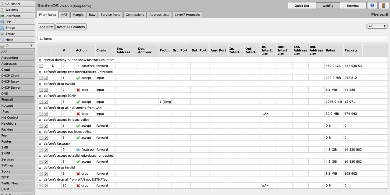Click the red drop X in rule 4
390x195 pixels.
[78, 114]
